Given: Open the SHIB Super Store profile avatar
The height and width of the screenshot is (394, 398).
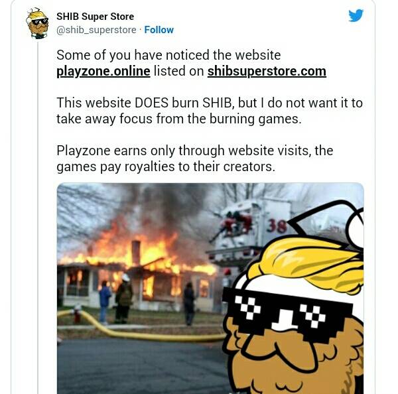Looking at the screenshot, I should [38, 23].
